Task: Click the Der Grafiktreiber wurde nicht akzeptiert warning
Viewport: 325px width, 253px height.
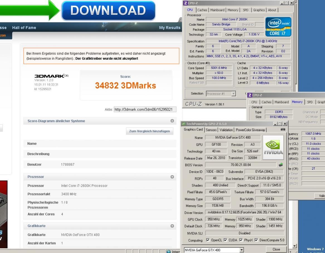Action: click(x=107, y=58)
